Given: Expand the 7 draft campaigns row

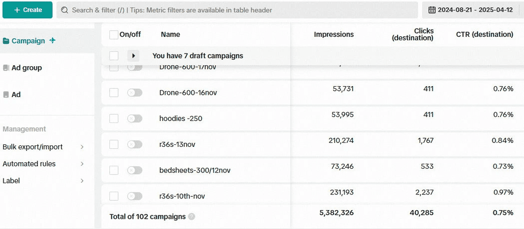Looking at the screenshot, I should tap(133, 56).
